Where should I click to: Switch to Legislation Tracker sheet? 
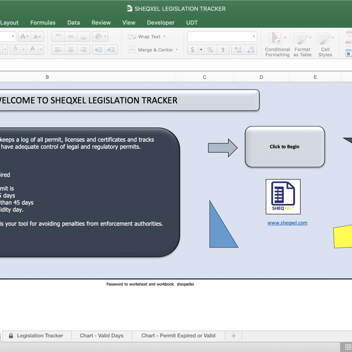click(36, 335)
